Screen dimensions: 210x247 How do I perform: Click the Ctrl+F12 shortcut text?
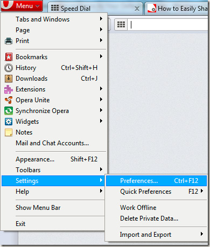click(x=186, y=181)
